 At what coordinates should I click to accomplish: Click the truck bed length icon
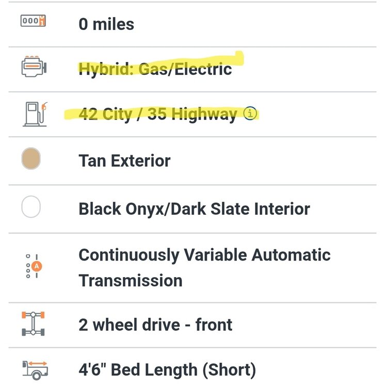tap(35, 369)
